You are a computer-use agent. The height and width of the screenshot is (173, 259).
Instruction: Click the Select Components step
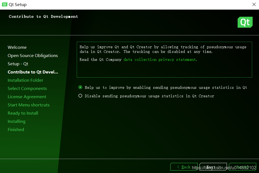pyautogui.click(x=27, y=88)
